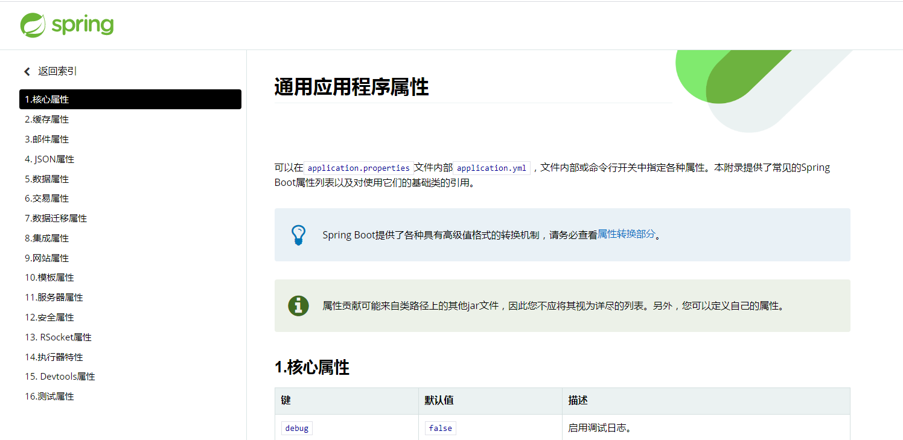Click the 描述 table column header
903x440 pixels.
click(706, 401)
